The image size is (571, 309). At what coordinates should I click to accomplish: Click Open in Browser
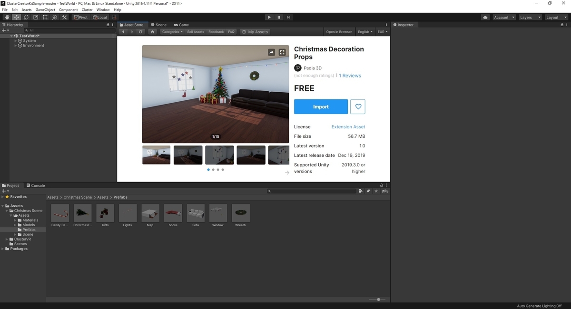pyautogui.click(x=339, y=32)
